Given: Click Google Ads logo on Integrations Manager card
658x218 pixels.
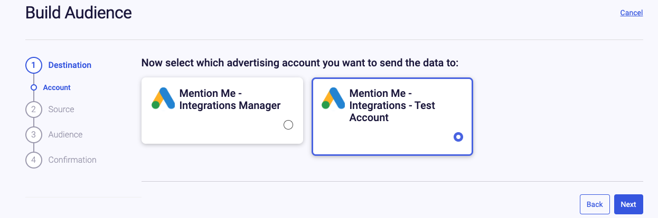Looking at the screenshot, I should [x=163, y=98].
